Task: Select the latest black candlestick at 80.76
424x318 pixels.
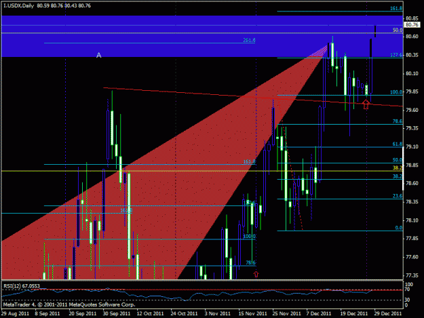Action: click(375, 31)
